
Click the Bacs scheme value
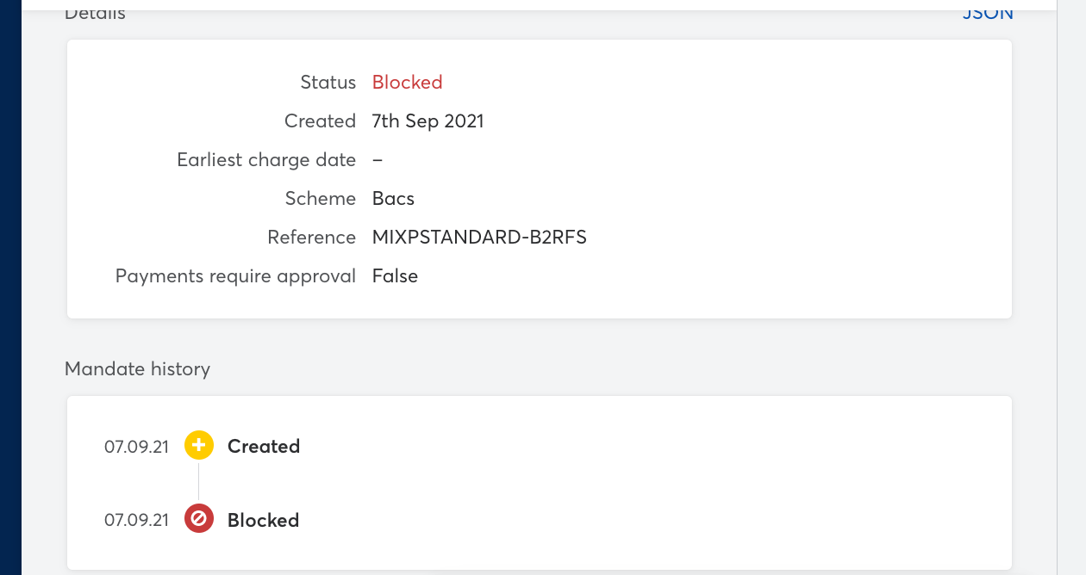coord(394,199)
